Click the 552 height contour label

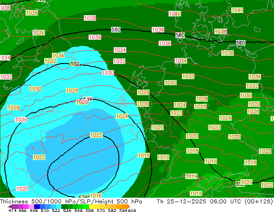click(75, 64)
